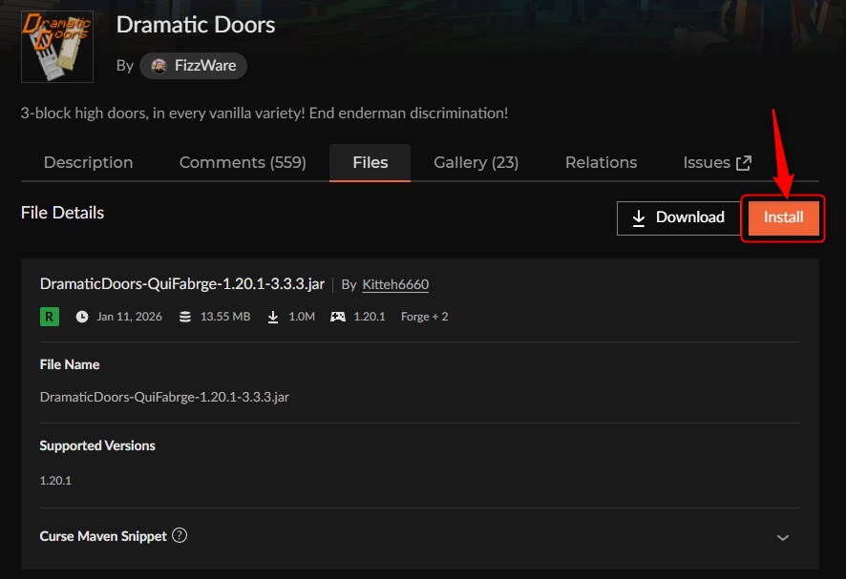Viewport: 846px width, 579px height.
Task: Click FizzWare avatar image
Action: (159, 66)
